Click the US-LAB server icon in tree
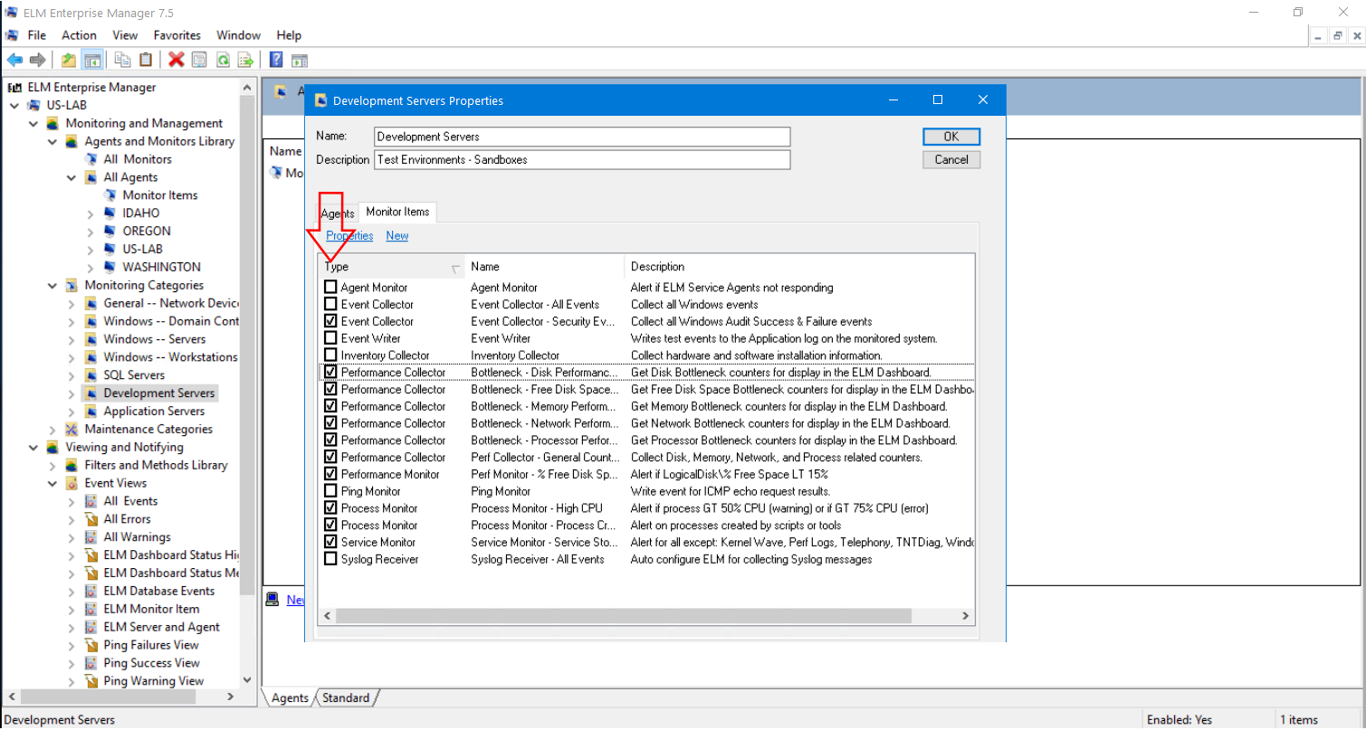1366x730 pixels. point(33,105)
